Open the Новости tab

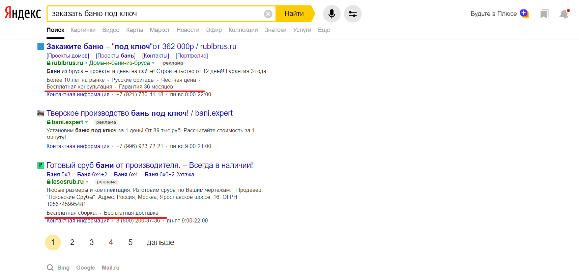188,30
